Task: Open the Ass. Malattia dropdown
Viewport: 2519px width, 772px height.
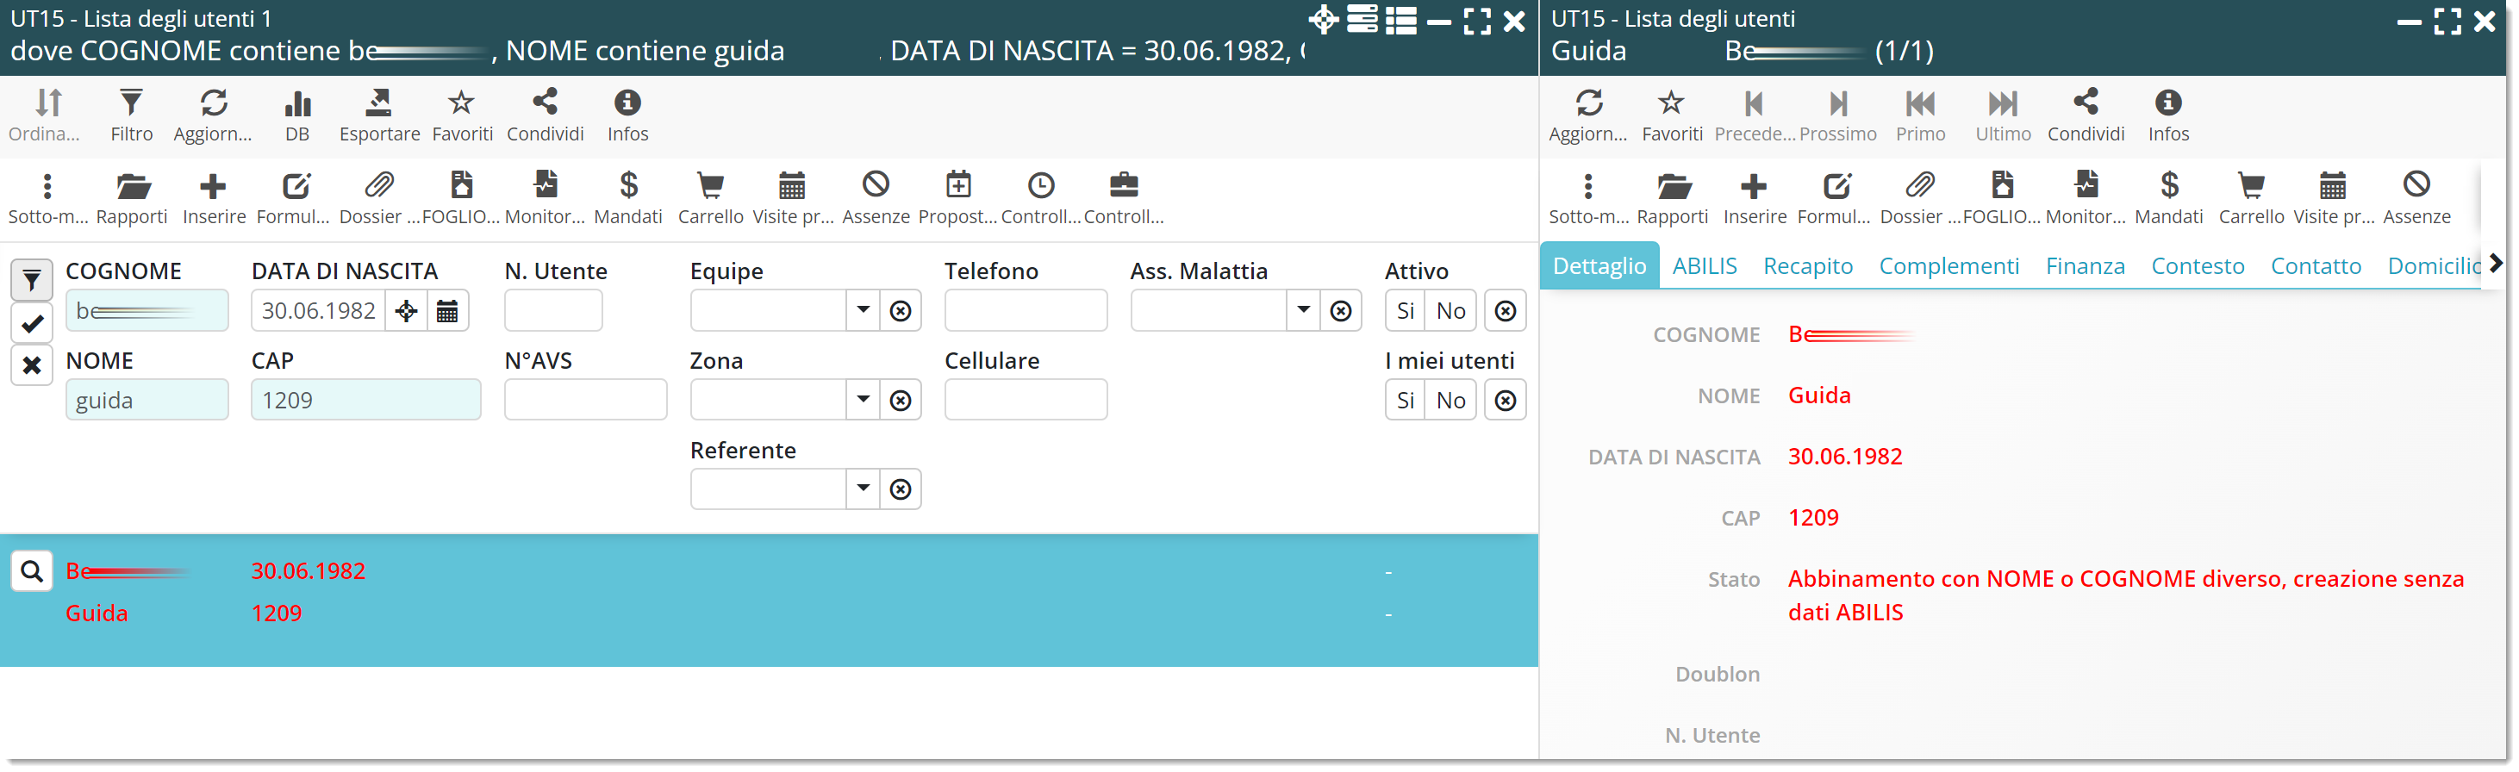Action: 1302,311
